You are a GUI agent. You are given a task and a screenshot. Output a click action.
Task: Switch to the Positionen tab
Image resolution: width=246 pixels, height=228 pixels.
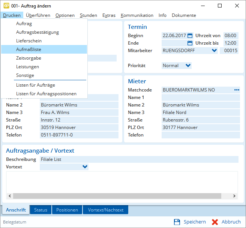coord(67,210)
